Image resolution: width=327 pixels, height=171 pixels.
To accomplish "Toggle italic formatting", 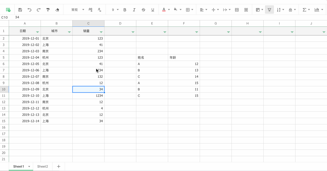I will 134,10.
